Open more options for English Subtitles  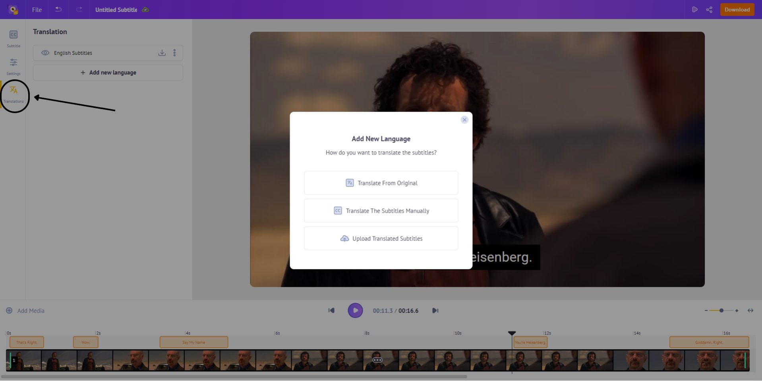pos(174,53)
